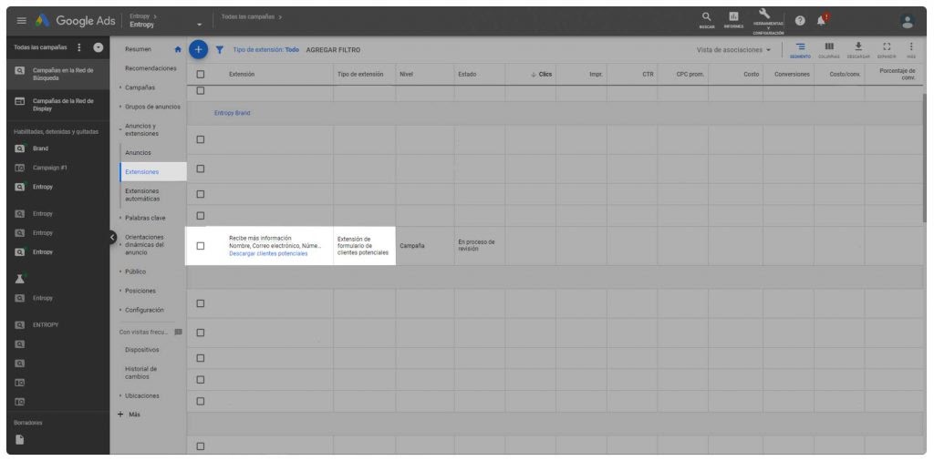Click the Impr. column header

click(x=596, y=75)
